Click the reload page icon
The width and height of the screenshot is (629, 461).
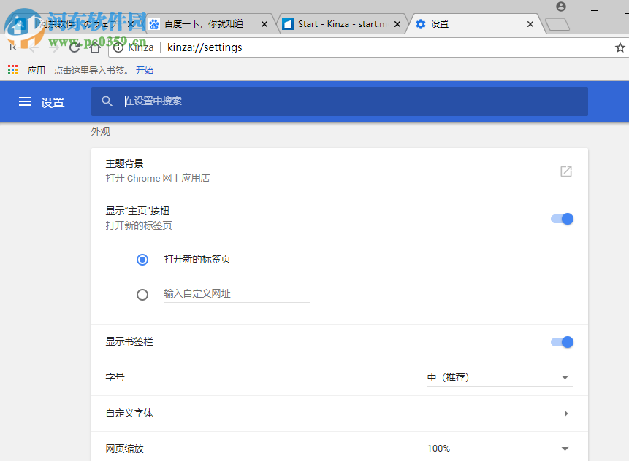coord(74,47)
